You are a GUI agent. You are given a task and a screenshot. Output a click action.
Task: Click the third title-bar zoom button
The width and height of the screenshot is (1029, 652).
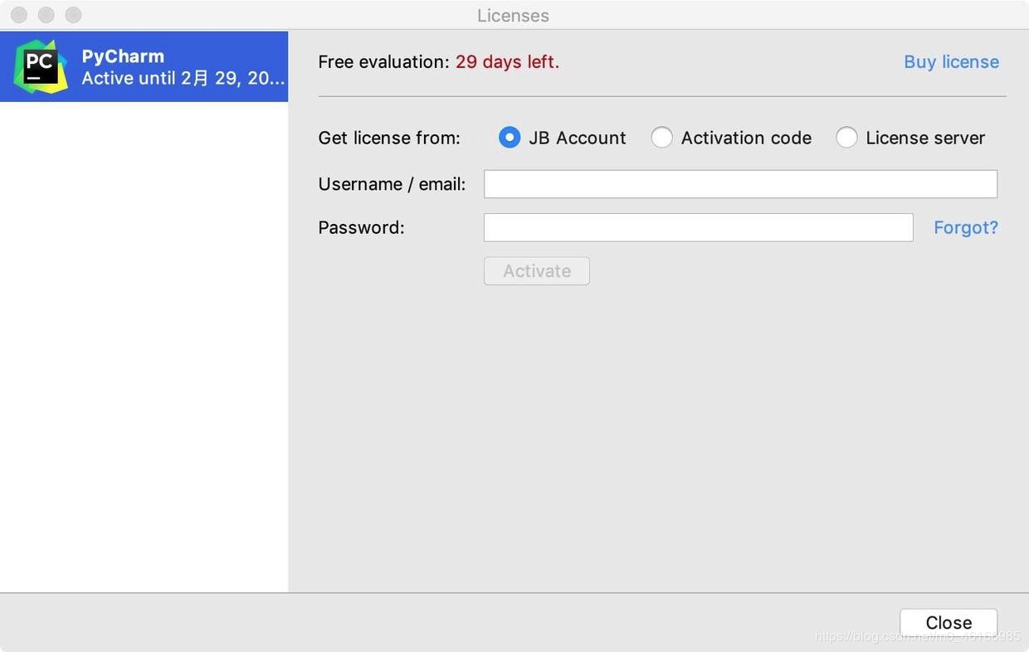[73, 15]
